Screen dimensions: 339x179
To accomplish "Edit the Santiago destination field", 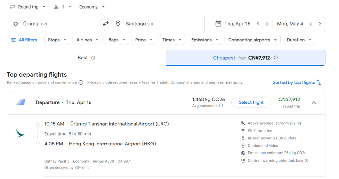I will (x=156, y=24).
